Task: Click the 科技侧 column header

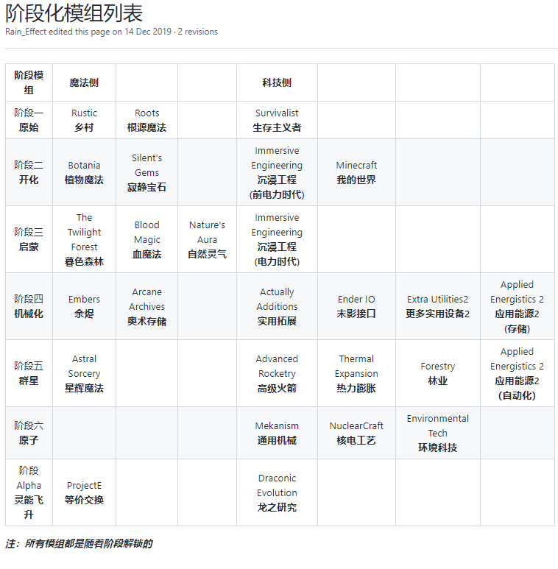Action: coord(277,82)
